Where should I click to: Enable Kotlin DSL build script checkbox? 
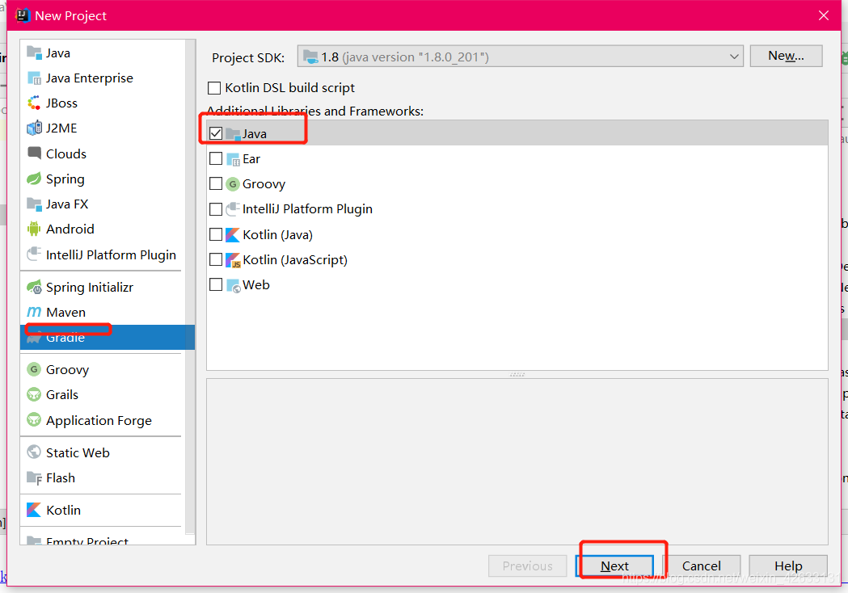pos(214,88)
